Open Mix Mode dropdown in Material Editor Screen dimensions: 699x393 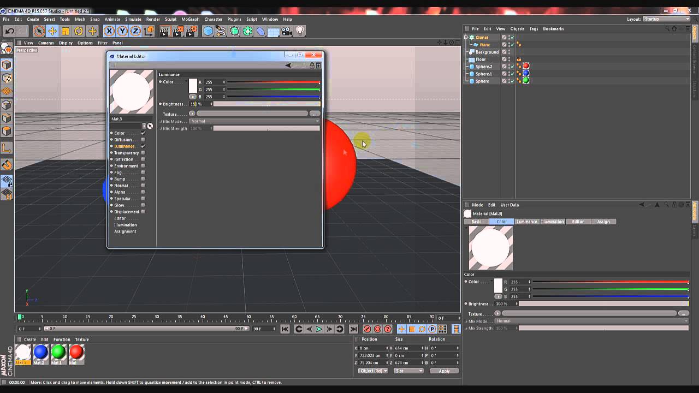click(x=254, y=121)
